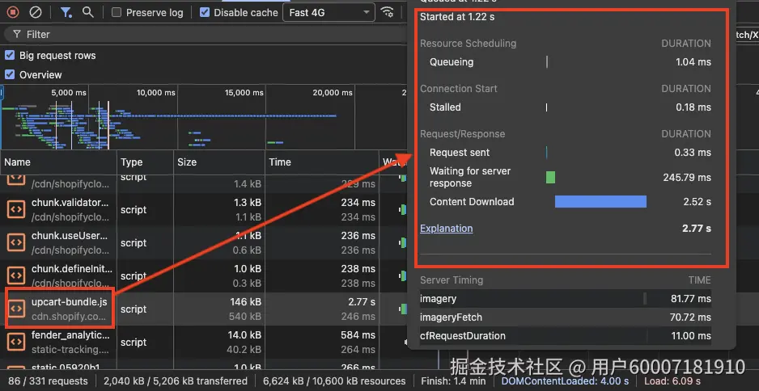Select the fender_analytic request row
759x391 pixels.
click(203, 342)
